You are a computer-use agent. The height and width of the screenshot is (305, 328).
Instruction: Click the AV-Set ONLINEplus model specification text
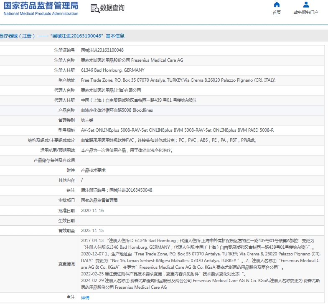pos(177,130)
